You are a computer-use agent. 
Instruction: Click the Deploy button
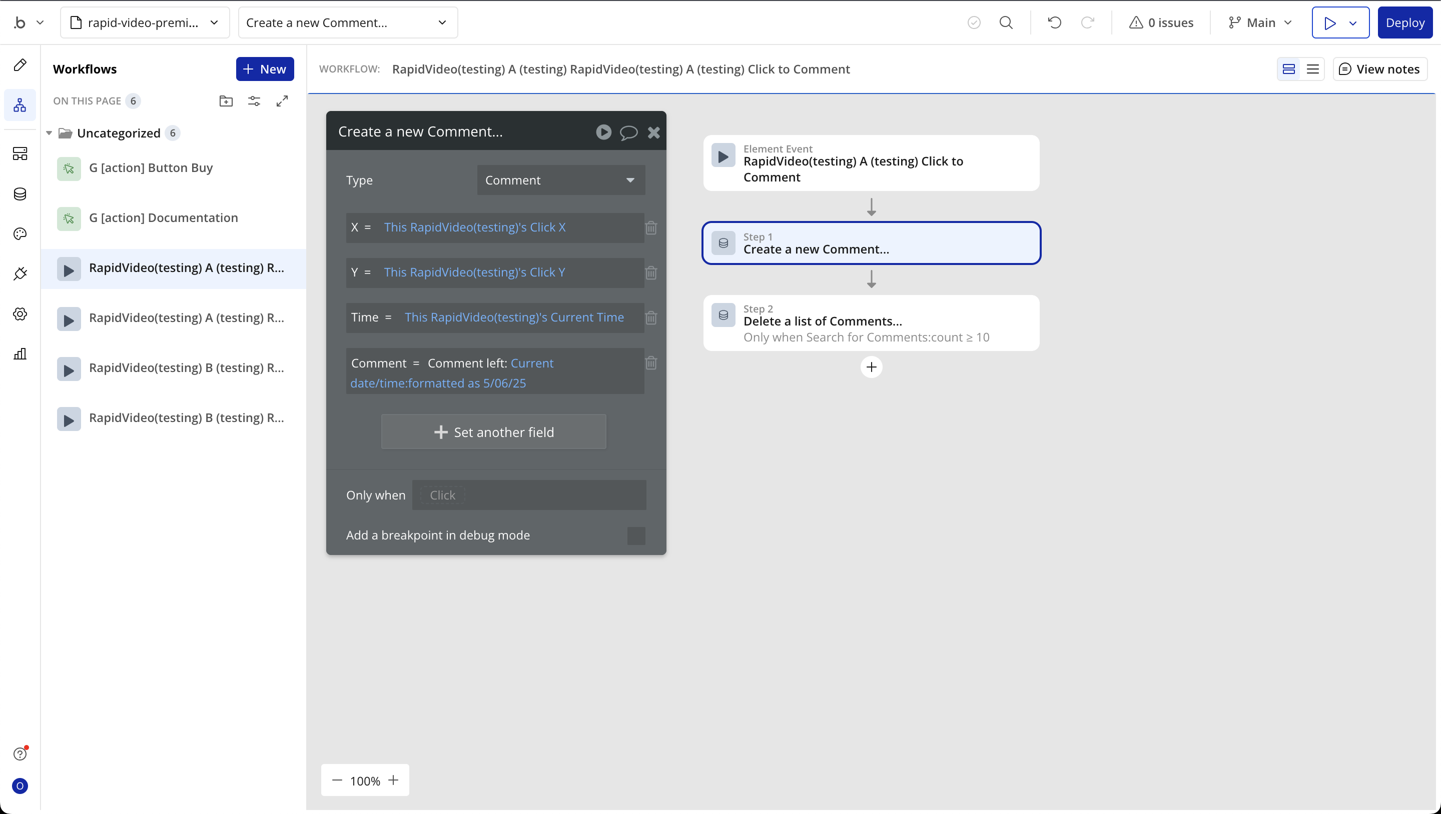(1404, 23)
